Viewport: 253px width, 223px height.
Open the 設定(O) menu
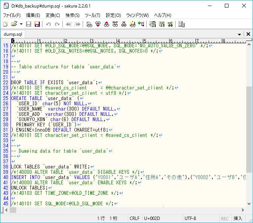(113, 15)
